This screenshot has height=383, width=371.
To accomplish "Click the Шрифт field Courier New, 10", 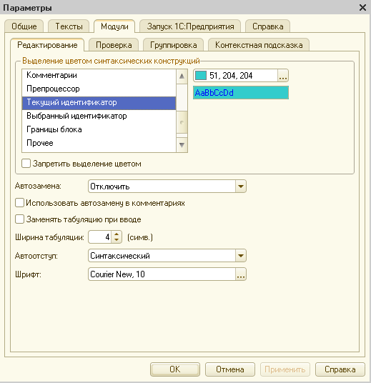I will click(x=162, y=274).
